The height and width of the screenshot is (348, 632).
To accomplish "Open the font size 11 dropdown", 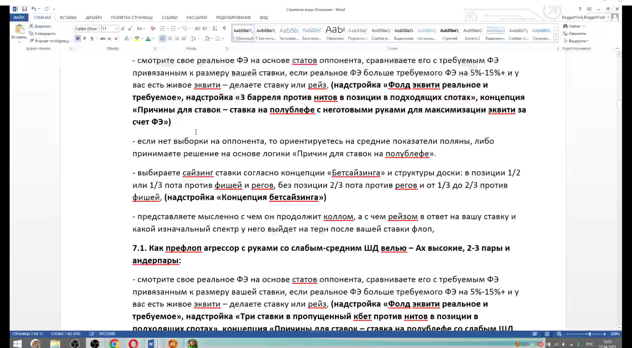I will tap(117, 29).
